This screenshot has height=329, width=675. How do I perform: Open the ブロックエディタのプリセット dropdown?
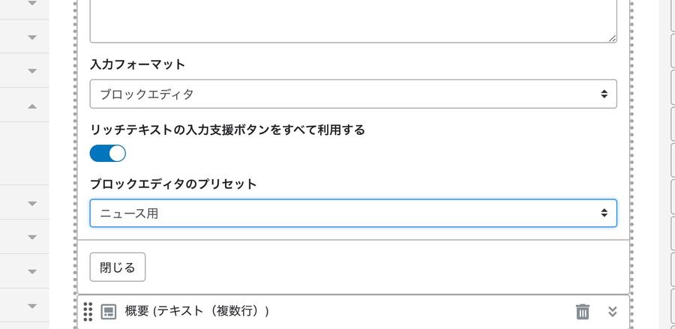pos(353,213)
